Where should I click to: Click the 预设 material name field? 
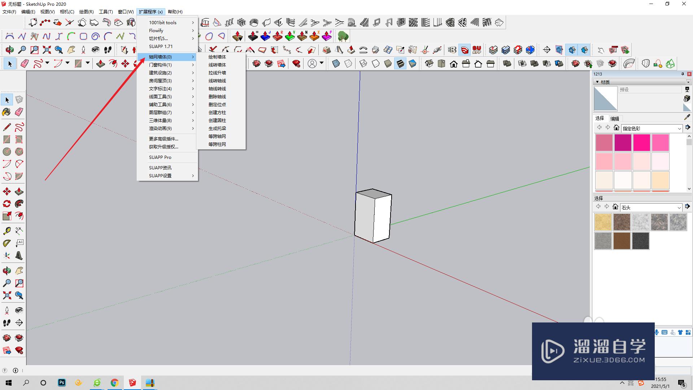[650, 90]
